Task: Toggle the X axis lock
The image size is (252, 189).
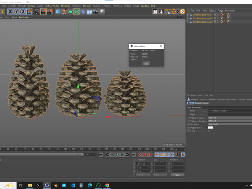Action: pos(10,12)
